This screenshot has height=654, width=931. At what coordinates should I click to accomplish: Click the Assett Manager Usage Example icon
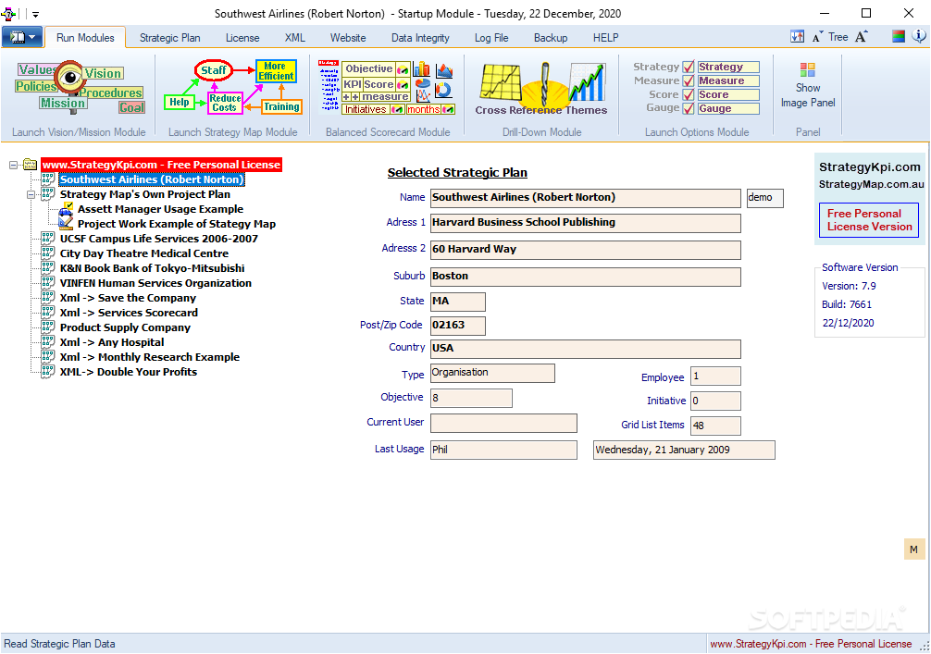click(x=66, y=209)
